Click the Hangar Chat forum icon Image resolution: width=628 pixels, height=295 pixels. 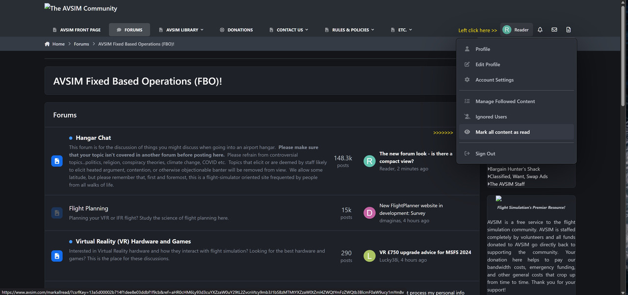(x=57, y=161)
